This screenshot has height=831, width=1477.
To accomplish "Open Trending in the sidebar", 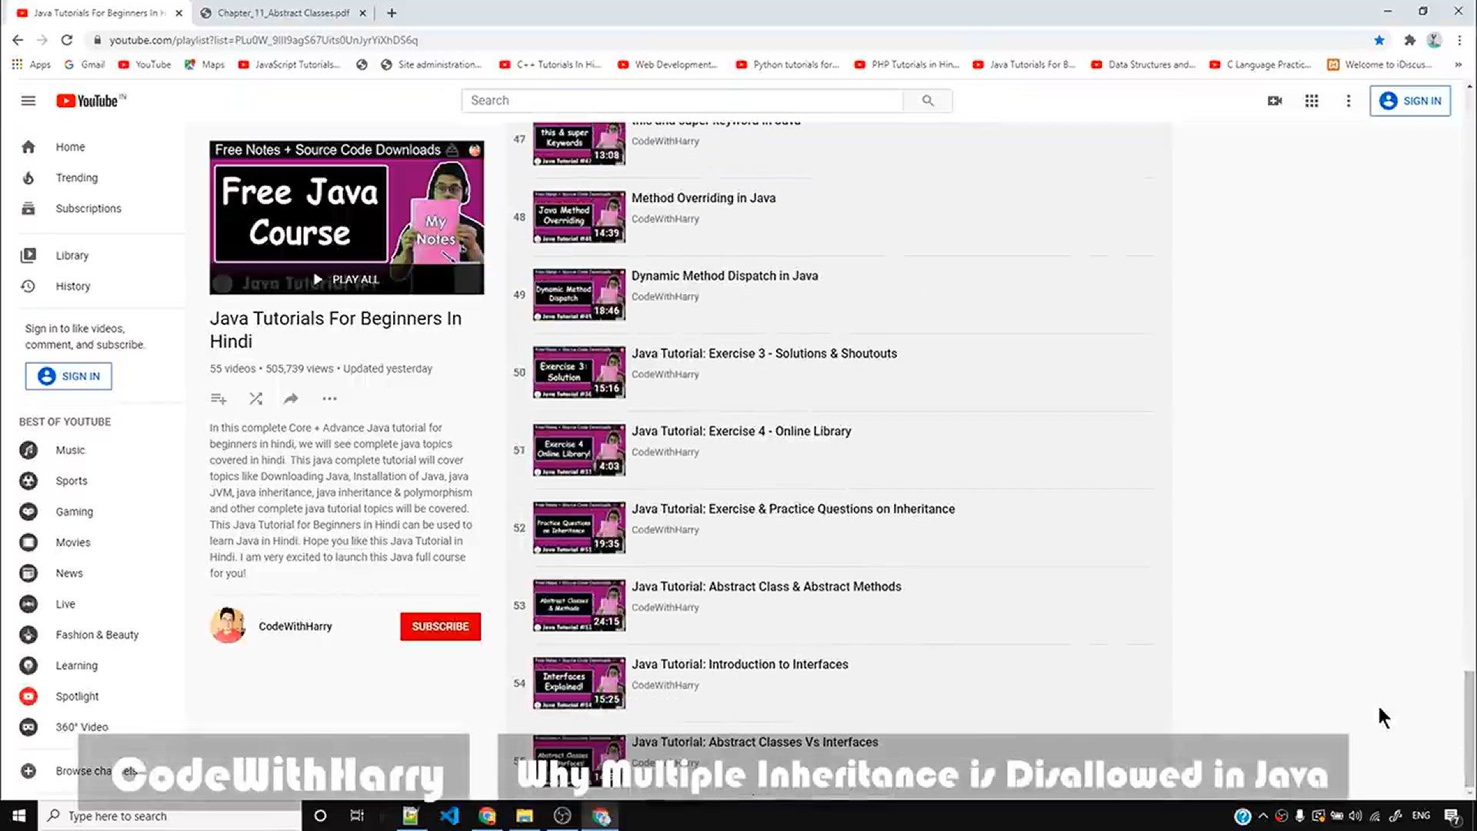I will pos(76,178).
